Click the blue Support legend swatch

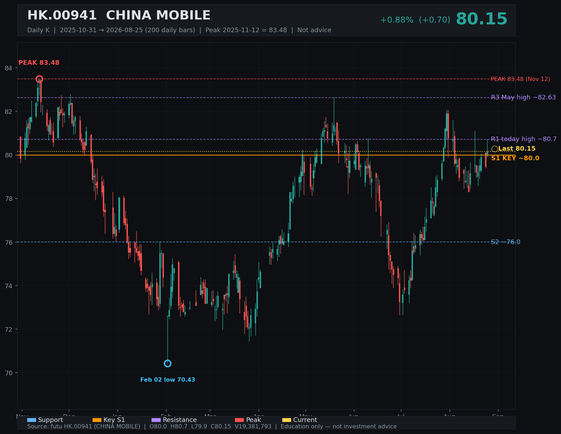(31, 420)
